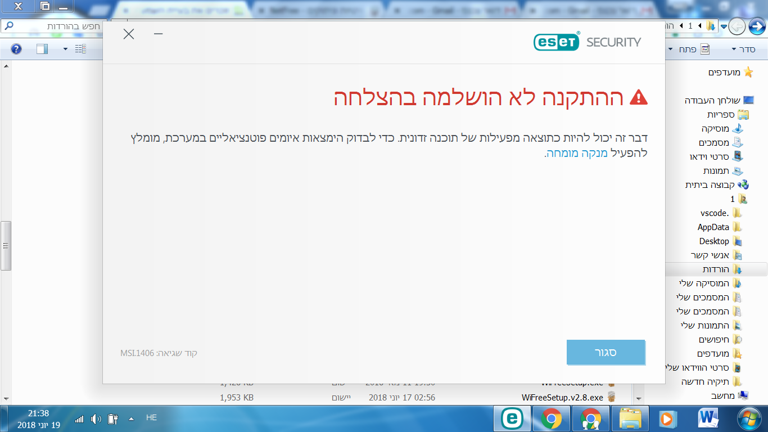
Task: Open the התמונות שלי folder
Action: click(711, 326)
